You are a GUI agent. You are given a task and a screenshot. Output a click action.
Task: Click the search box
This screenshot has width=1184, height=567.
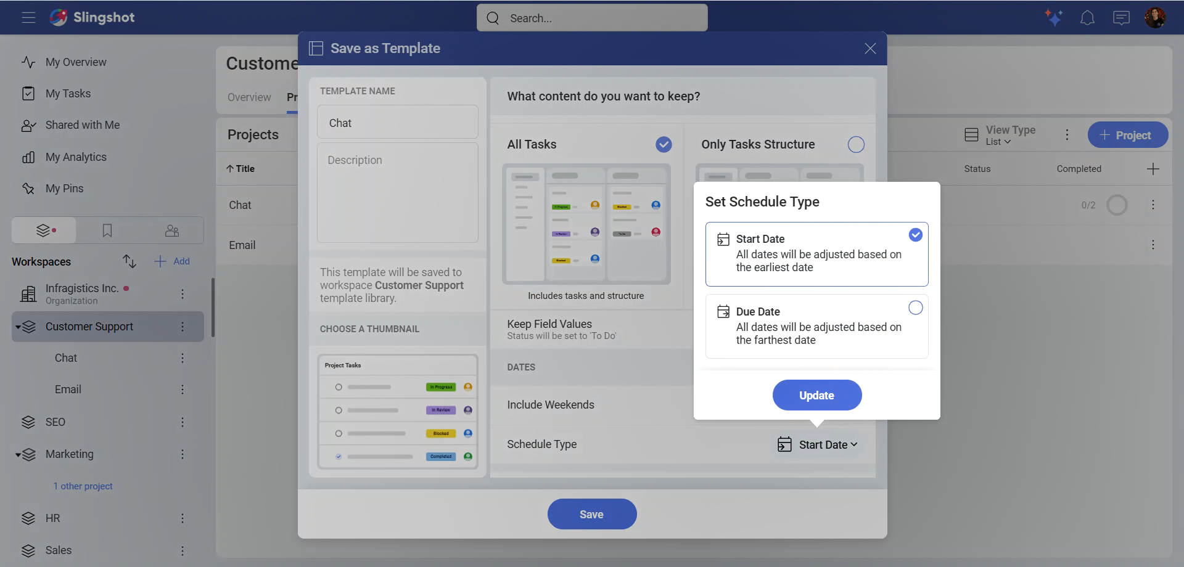click(592, 18)
